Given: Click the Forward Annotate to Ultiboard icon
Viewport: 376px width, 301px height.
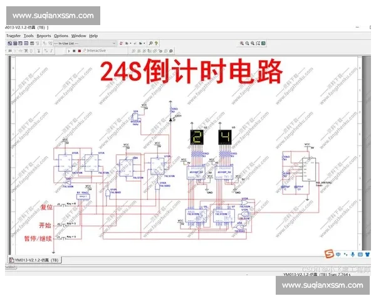Looking at the screenshot, I should (140, 43).
